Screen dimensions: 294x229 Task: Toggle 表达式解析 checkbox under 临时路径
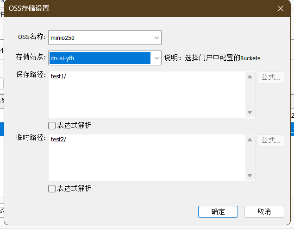(52, 188)
